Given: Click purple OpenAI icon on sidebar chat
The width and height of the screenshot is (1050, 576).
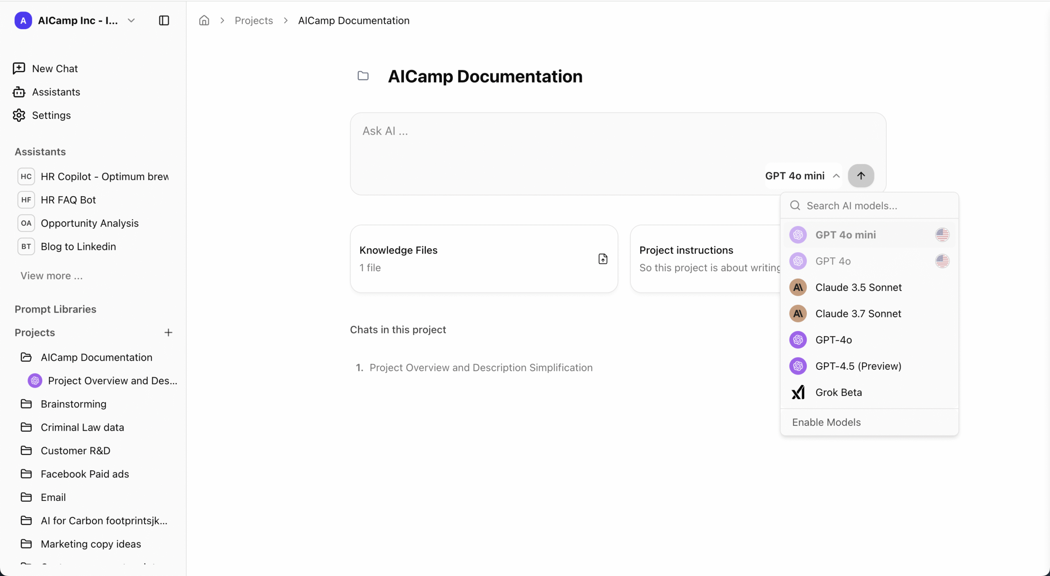Looking at the screenshot, I should tap(35, 381).
